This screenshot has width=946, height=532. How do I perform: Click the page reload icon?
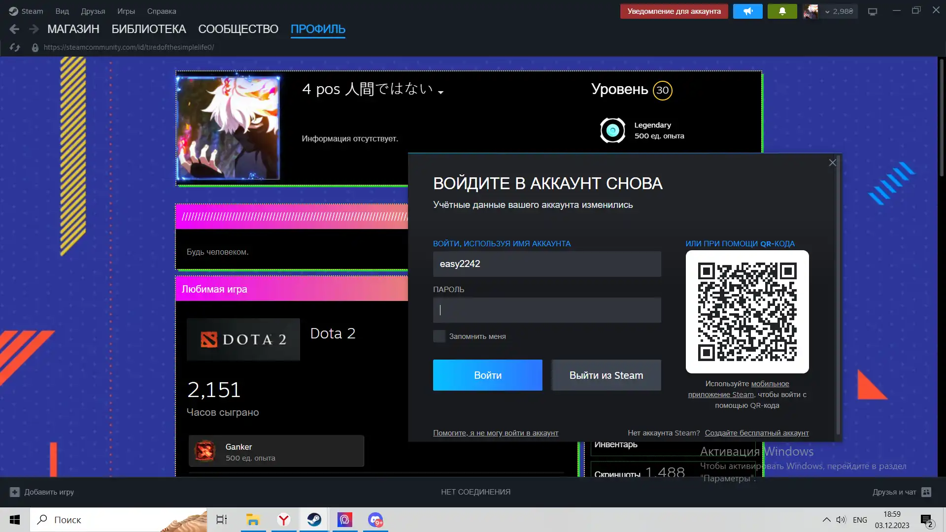[x=15, y=47]
